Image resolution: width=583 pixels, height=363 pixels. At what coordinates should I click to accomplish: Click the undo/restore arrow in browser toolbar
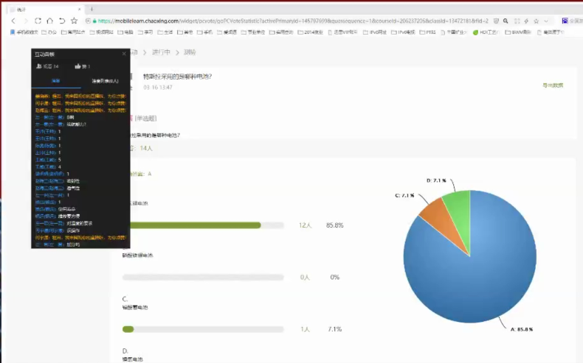(x=62, y=21)
